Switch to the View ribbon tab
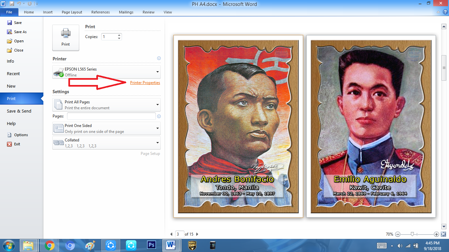The image size is (449, 252). point(168,12)
